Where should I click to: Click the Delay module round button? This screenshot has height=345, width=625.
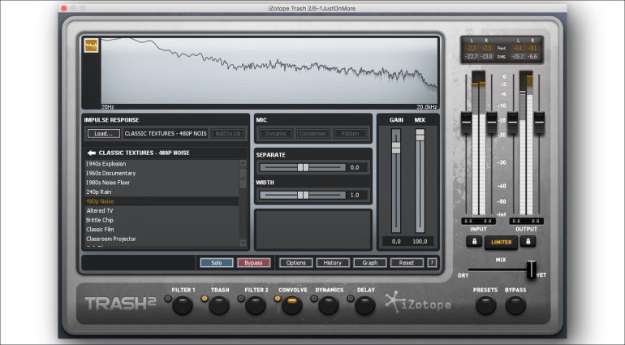coord(364,306)
